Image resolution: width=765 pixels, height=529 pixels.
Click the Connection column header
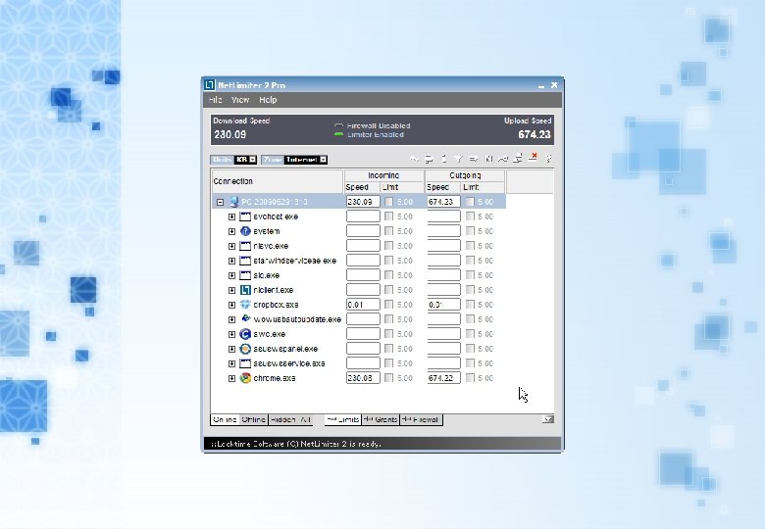[278, 181]
